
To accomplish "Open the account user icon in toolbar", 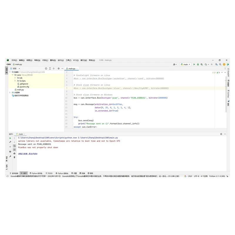I will coord(175,64).
